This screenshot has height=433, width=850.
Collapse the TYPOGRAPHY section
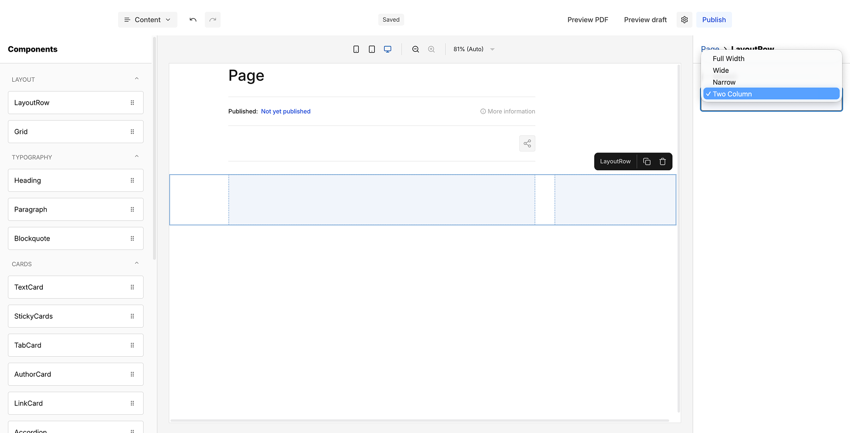137,156
